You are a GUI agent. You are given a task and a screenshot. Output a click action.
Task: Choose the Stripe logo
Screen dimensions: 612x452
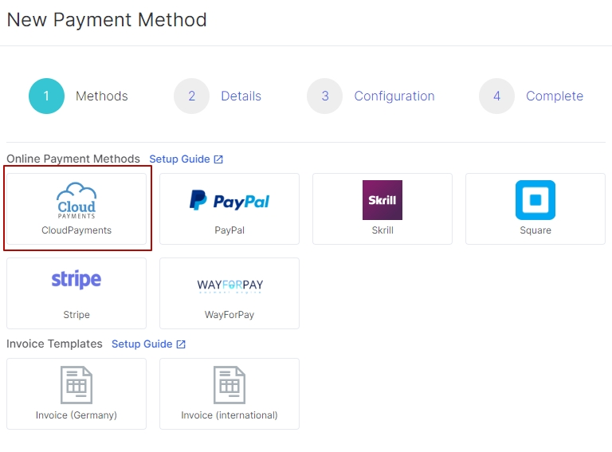coord(76,281)
